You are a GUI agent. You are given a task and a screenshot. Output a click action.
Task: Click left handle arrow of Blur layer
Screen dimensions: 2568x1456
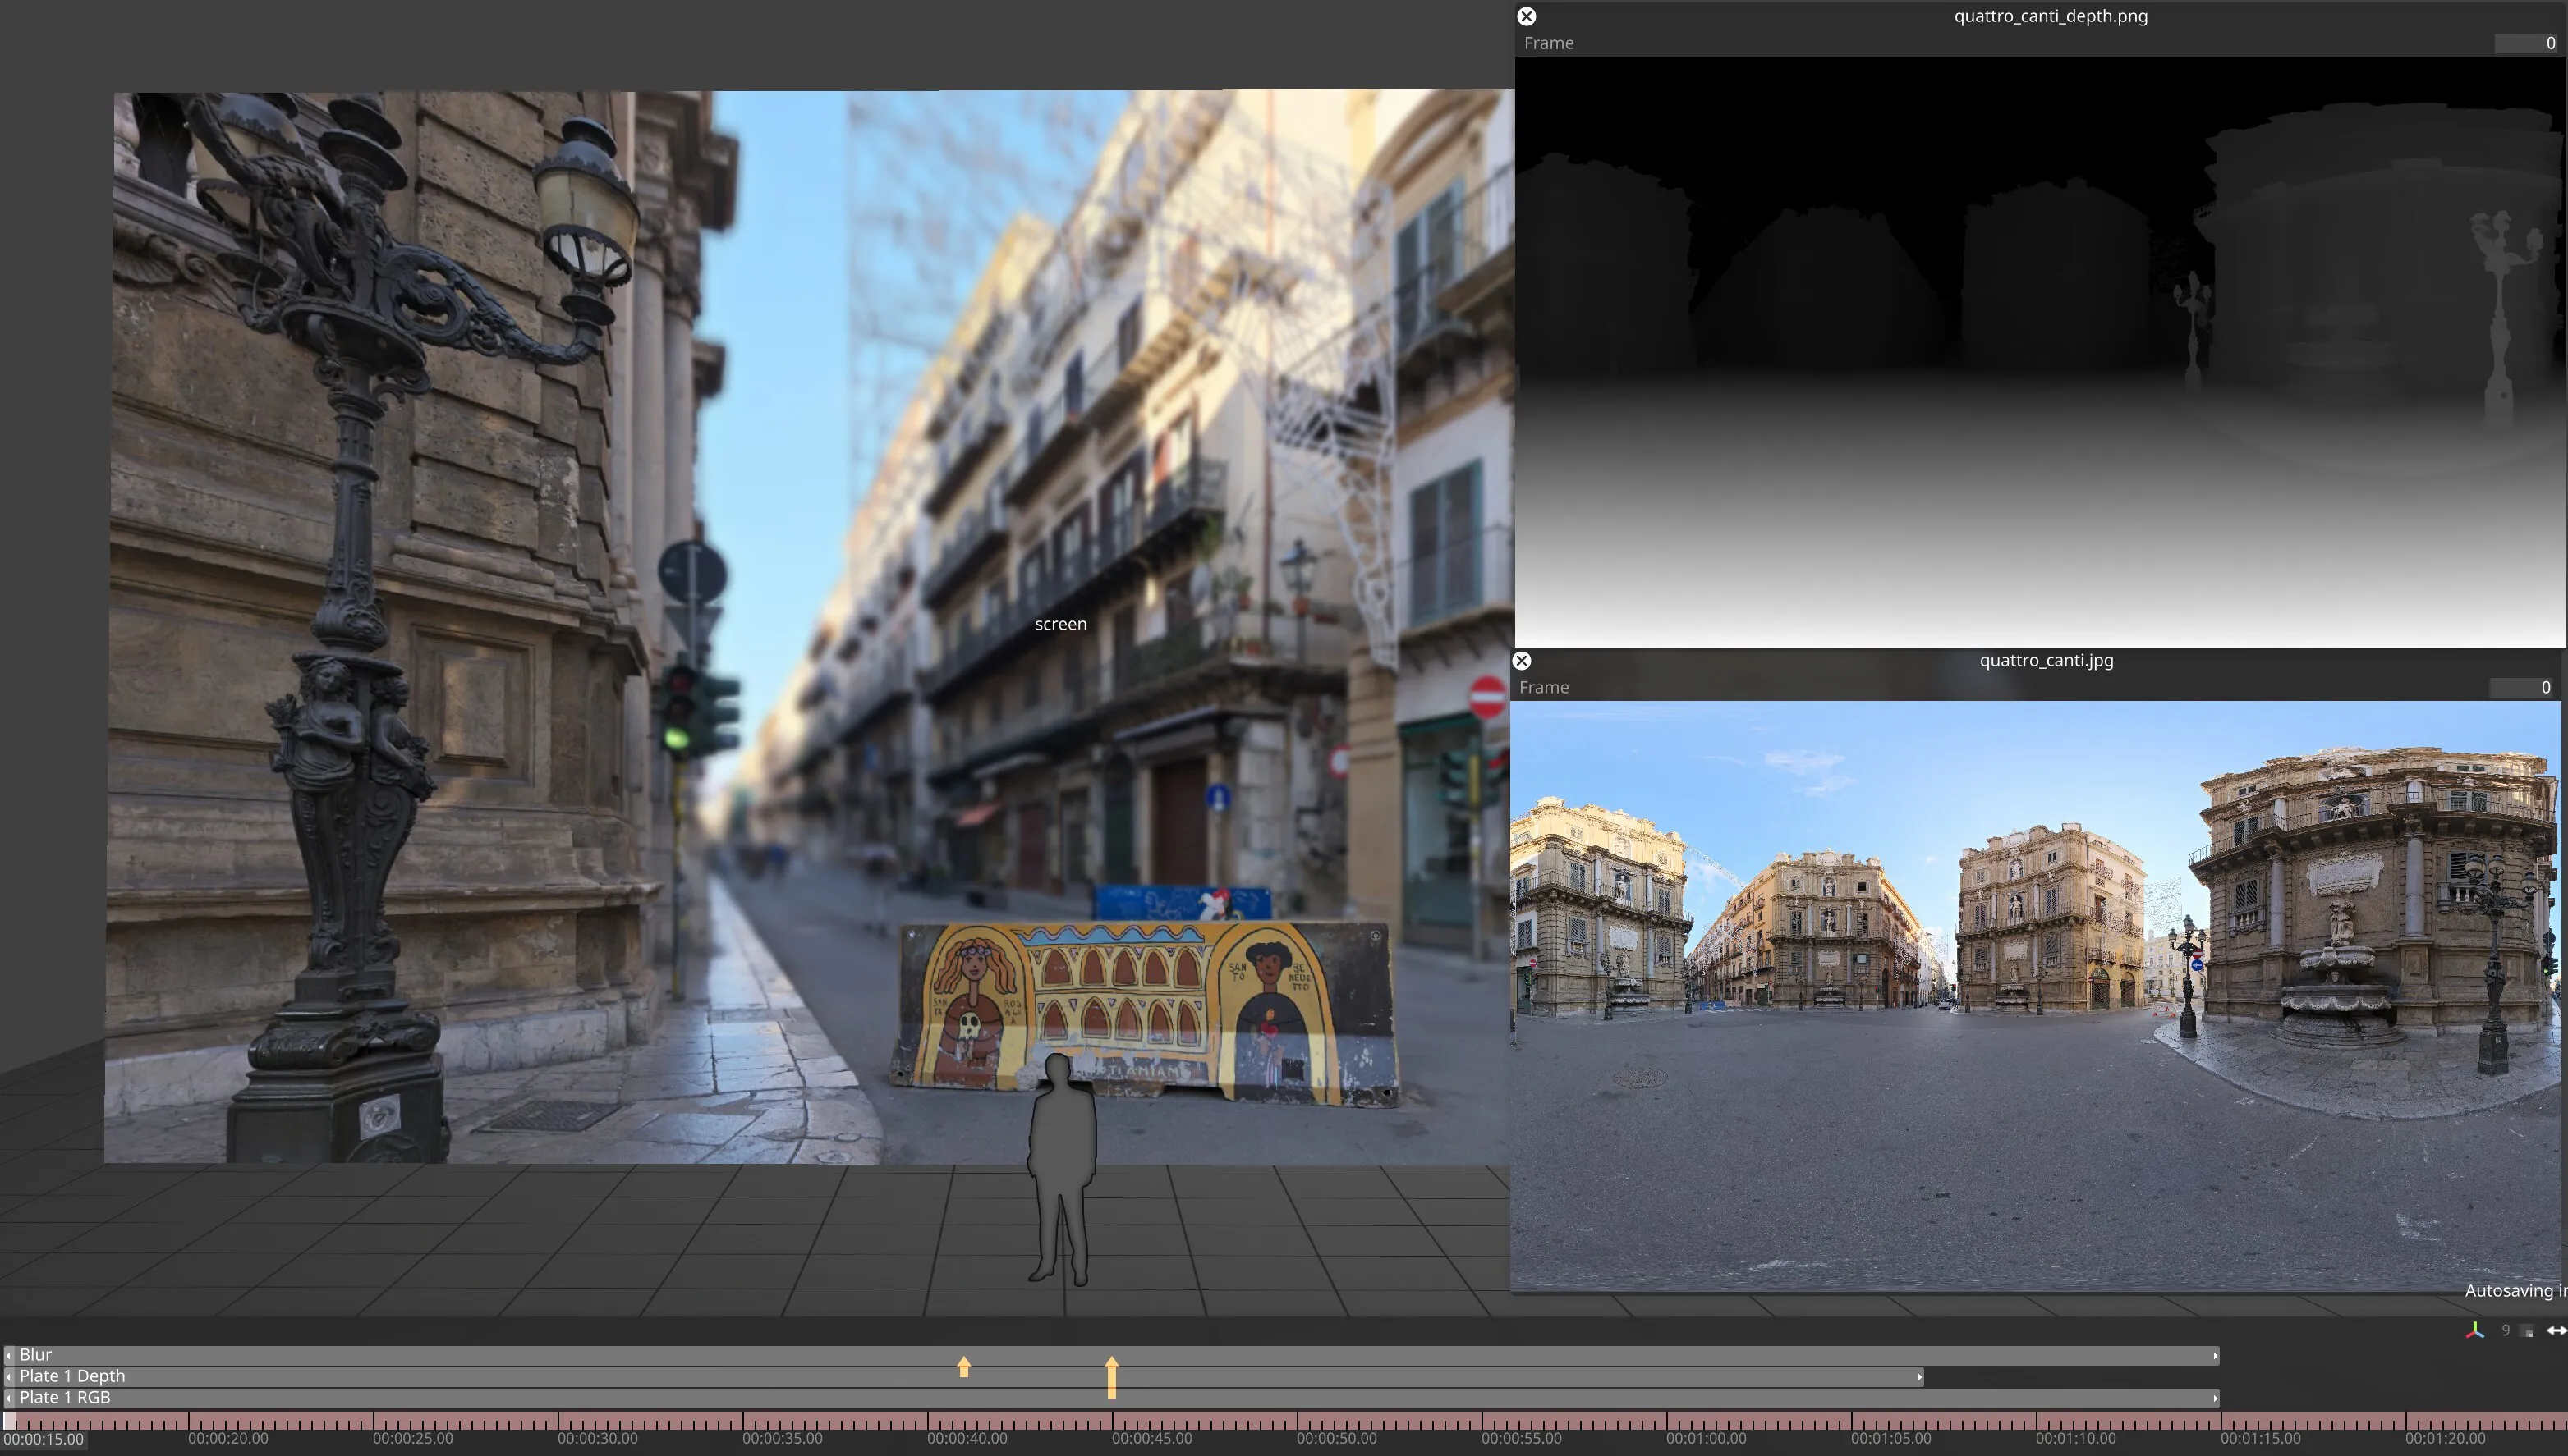9,1355
